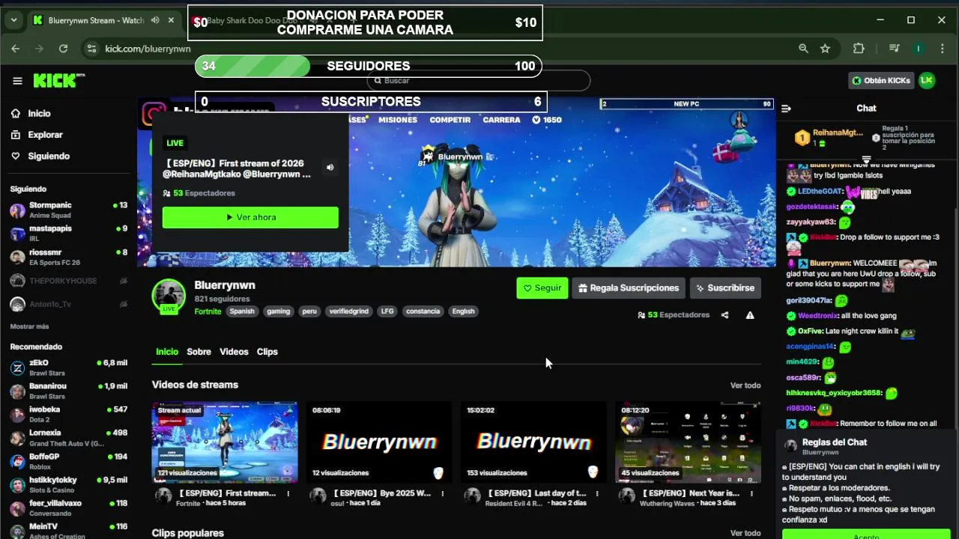Image resolution: width=959 pixels, height=539 pixels.
Task: Open options menu for Next Year video
Action: click(751, 494)
